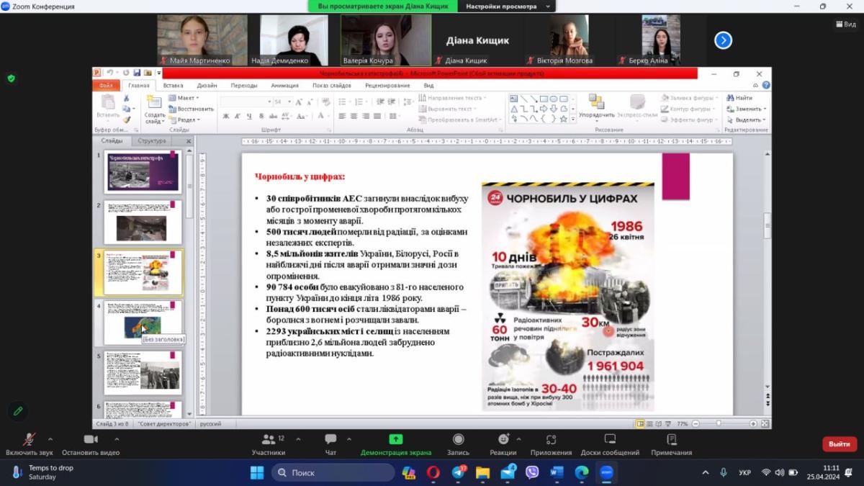Click the green pencil annotation icon
The width and height of the screenshot is (864, 486).
18,411
